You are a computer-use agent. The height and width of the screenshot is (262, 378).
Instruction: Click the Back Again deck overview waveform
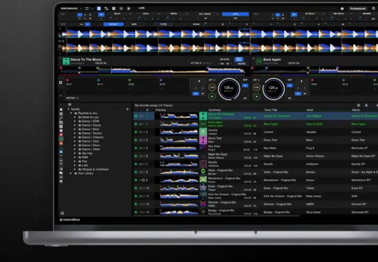point(314,71)
